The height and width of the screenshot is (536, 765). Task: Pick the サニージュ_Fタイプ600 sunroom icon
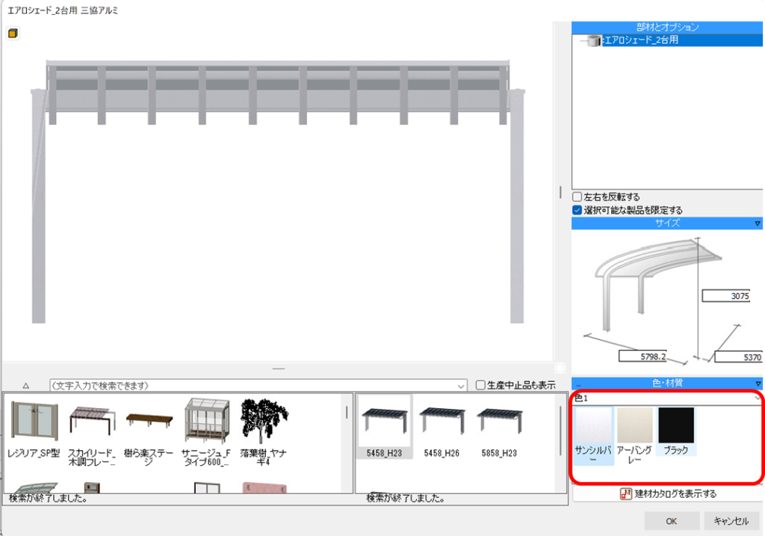[208, 422]
